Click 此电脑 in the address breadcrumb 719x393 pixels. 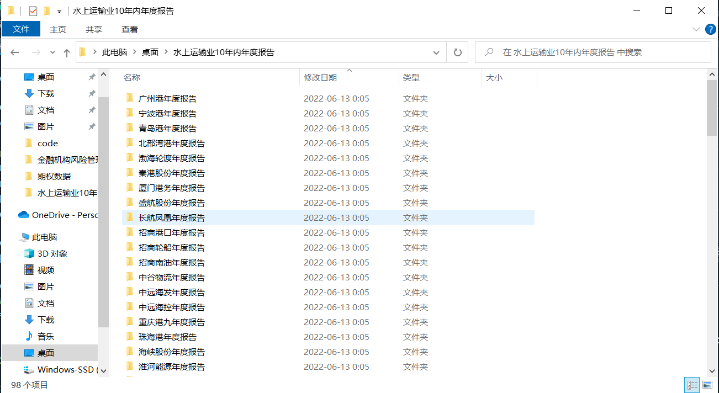[x=115, y=52]
